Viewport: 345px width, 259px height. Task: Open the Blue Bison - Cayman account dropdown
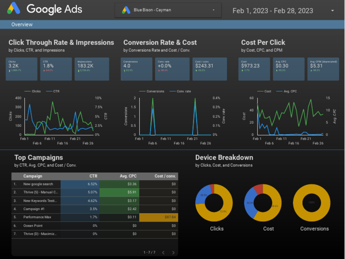click(x=168, y=10)
